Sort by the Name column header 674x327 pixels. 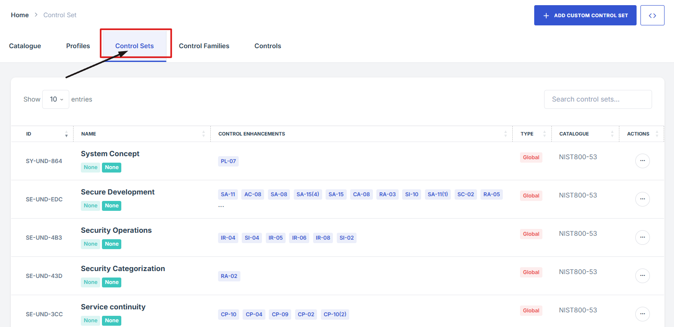pos(89,134)
